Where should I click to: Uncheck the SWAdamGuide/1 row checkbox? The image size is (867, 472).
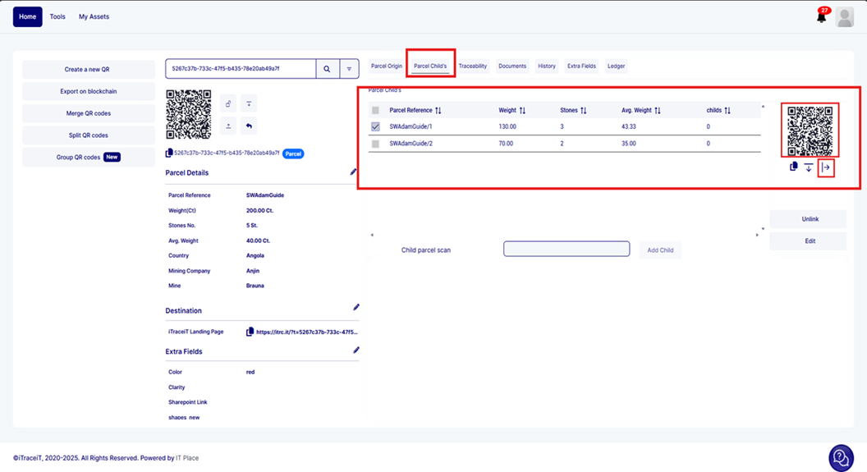[375, 126]
